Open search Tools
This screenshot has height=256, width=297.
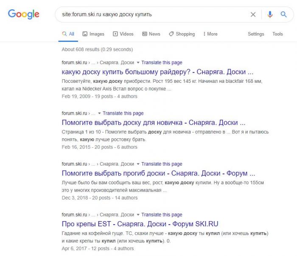[x=277, y=34]
